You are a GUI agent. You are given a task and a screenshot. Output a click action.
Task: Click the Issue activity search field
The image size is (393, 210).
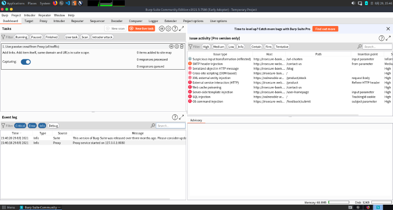point(377,47)
